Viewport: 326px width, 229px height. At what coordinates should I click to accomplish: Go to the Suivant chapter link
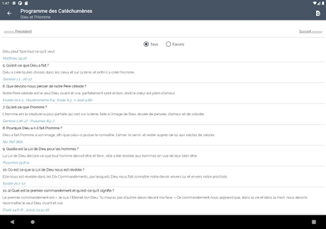click(310, 31)
